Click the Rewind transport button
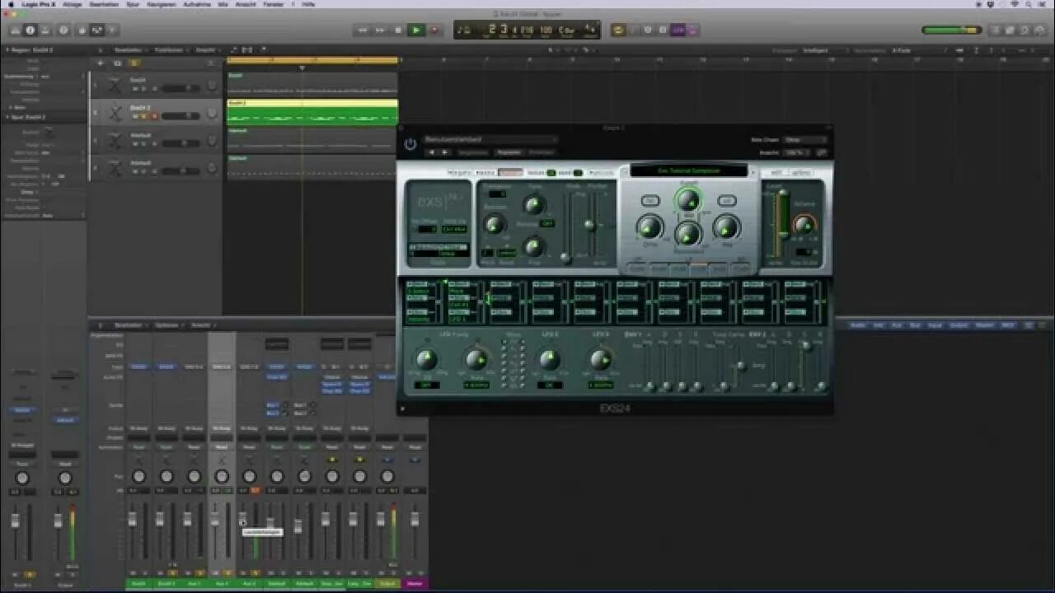The width and height of the screenshot is (1055, 593). [x=362, y=30]
